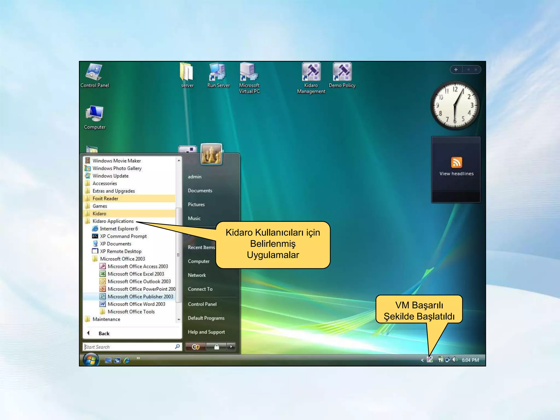Click the taskbar clock 6:04 PM
The width and height of the screenshot is (560, 420).
pyautogui.click(x=470, y=360)
